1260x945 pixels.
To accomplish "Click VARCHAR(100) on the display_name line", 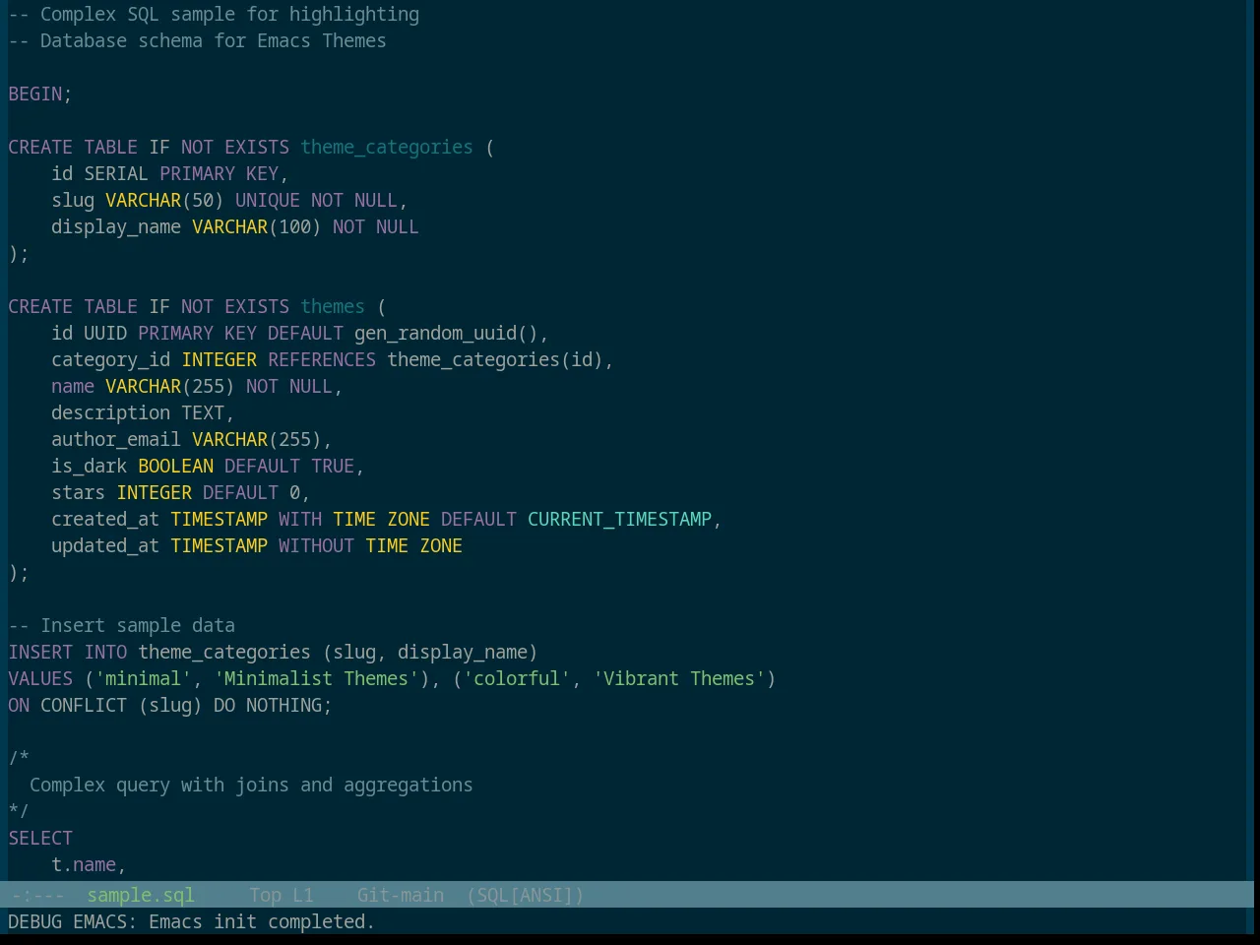I will [257, 226].
